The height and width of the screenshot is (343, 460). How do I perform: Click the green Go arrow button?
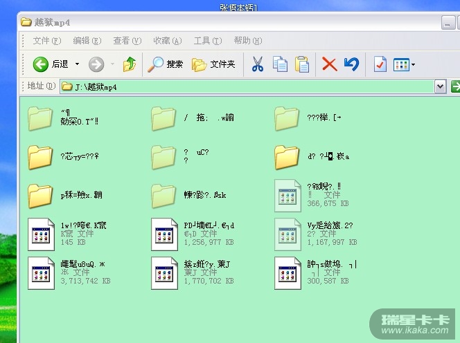455,86
